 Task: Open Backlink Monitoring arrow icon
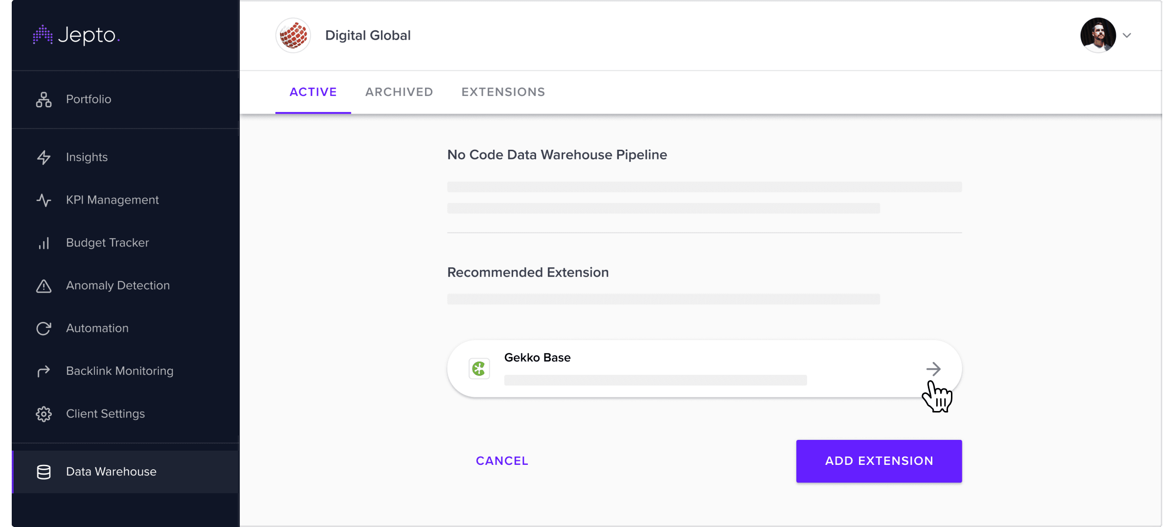[x=44, y=371]
